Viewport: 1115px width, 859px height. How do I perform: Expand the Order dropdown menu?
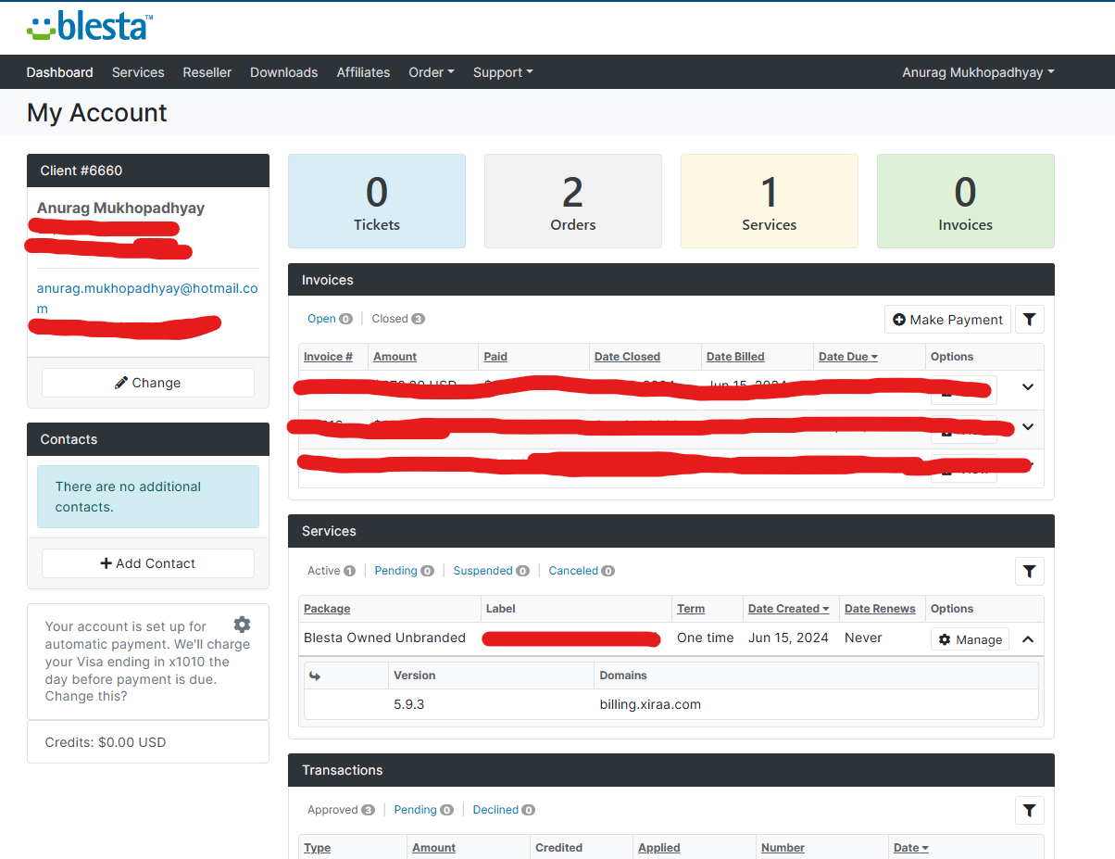pyautogui.click(x=432, y=72)
